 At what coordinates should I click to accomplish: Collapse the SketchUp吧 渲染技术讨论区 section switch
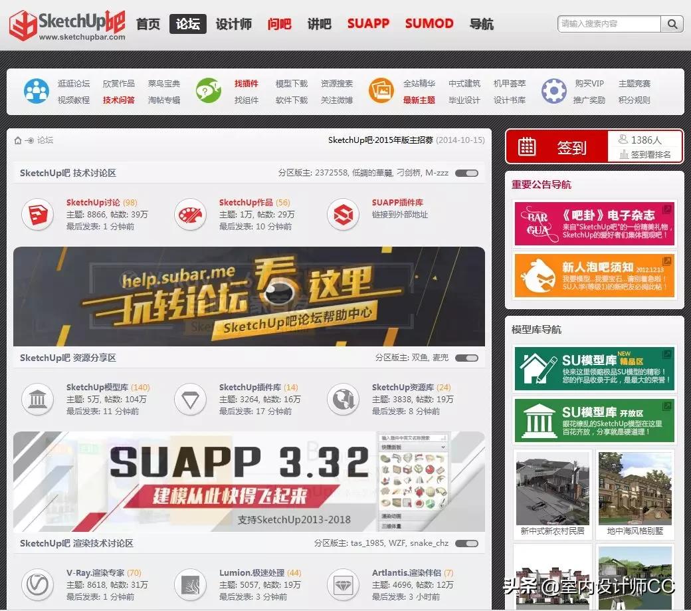coord(468,543)
